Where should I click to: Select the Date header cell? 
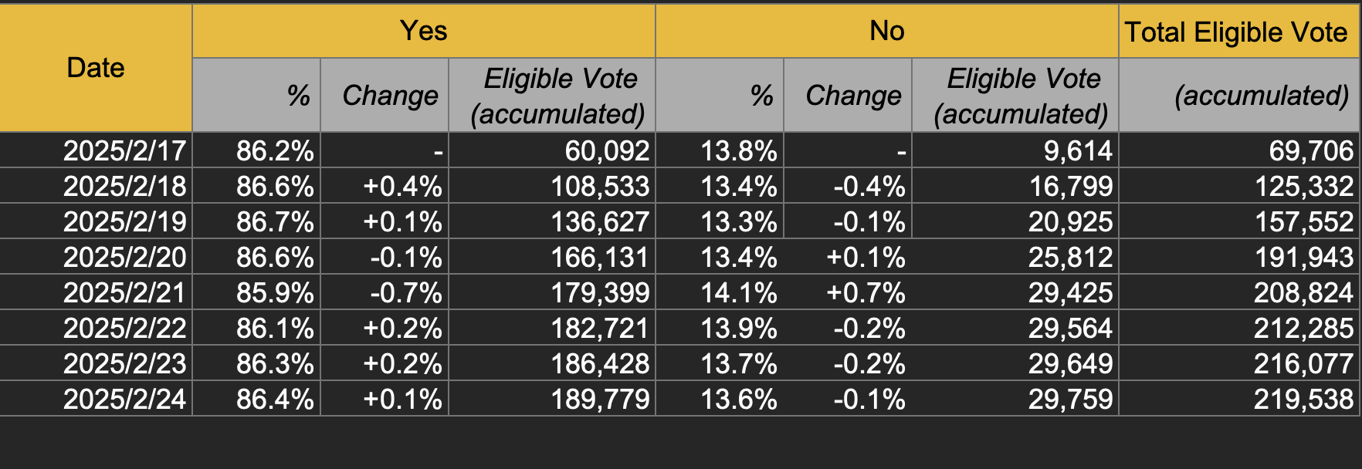[x=96, y=68]
